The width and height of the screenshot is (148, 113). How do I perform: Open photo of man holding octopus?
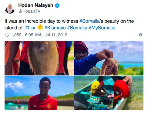(x=109, y=58)
